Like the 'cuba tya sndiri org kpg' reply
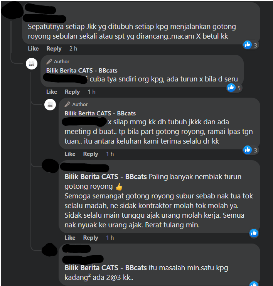Viewport: 273px width, 286px height. (x=52, y=92)
